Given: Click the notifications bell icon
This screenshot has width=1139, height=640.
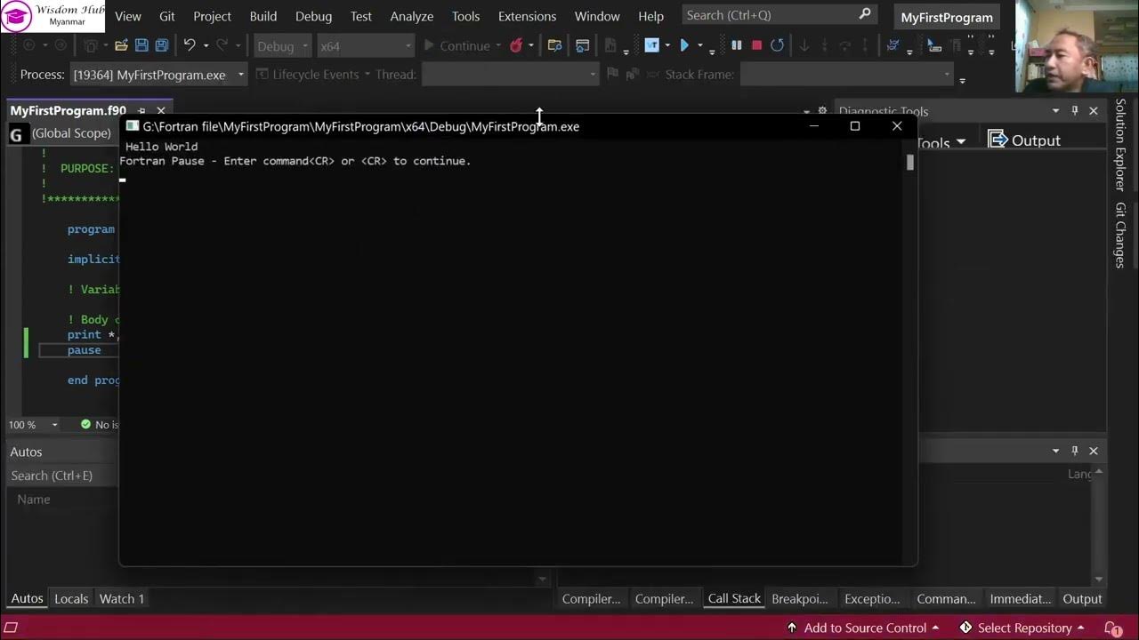Looking at the screenshot, I should coord(1111,628).
